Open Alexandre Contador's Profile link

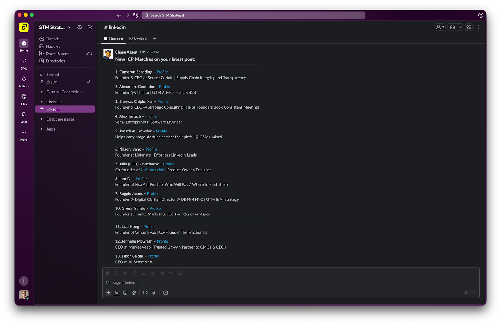click(164, 87)
